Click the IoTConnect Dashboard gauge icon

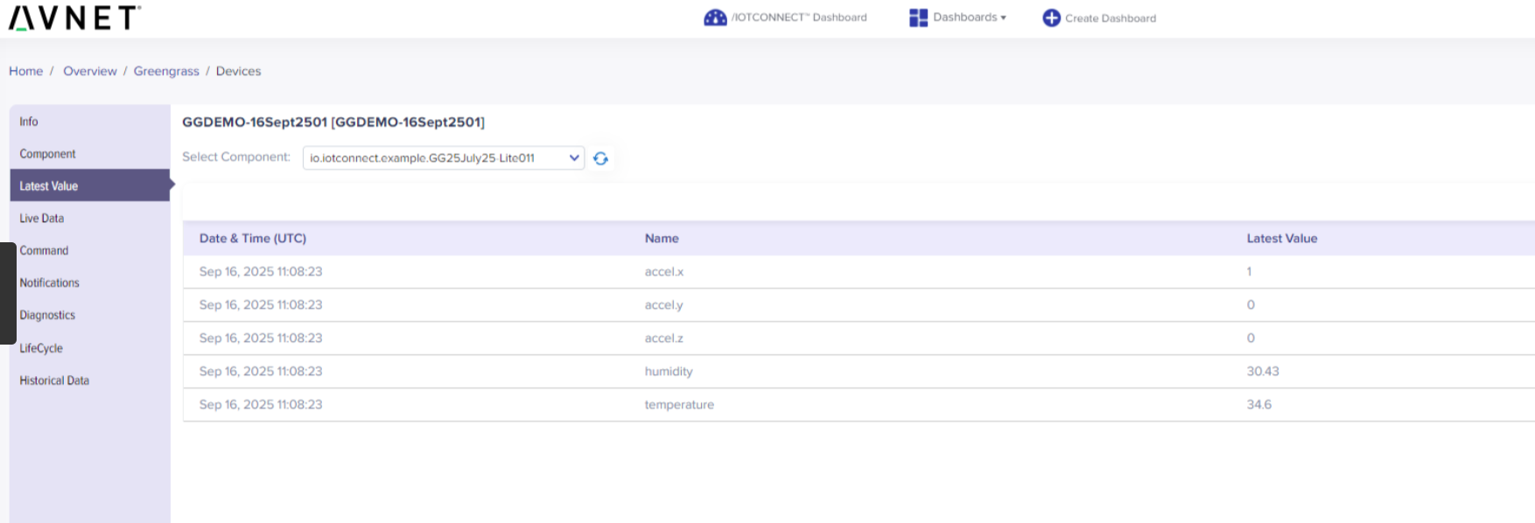pos(715,17)
